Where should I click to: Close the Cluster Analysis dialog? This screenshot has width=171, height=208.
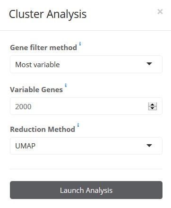point(160,12)
